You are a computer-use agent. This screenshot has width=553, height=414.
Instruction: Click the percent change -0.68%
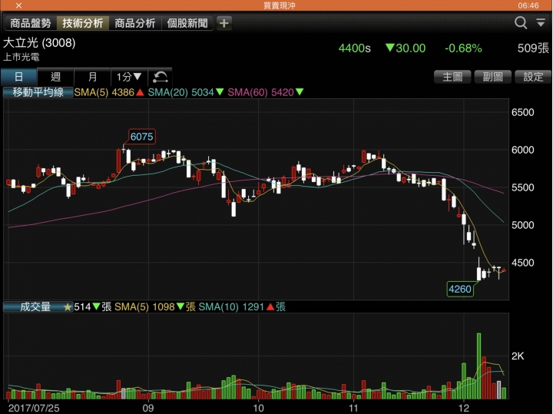click(463, 48)
